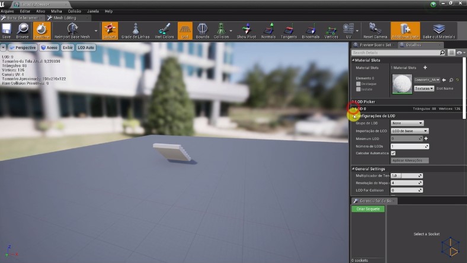Show mesh Bounds
This screenshot has height=263, width=467.
(203, 31)
